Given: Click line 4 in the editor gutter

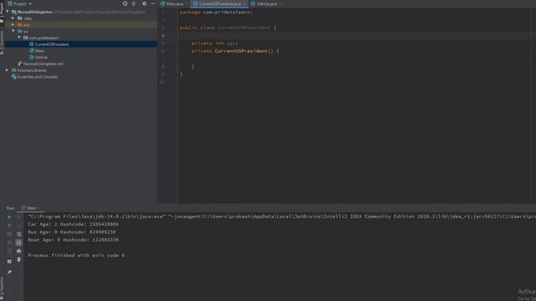Looking at the screenshot, I should pyautogui.click(x=163, y=35).
